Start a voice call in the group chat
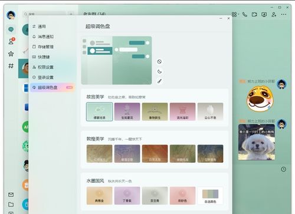 coord(245,14)
